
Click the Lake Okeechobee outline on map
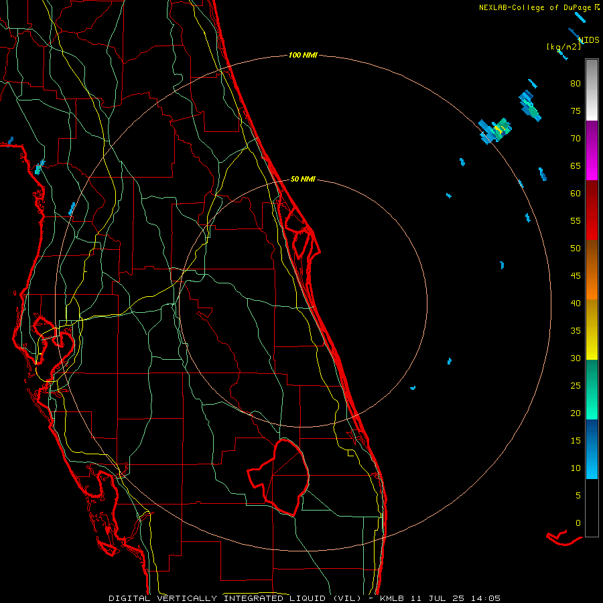(279, 477)
